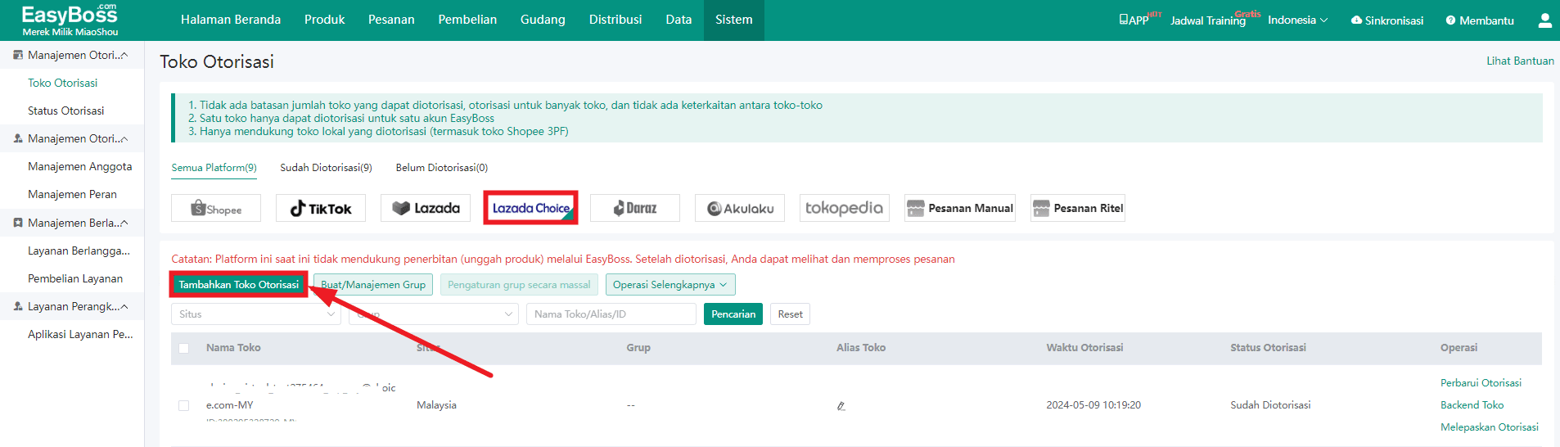Open Lihat Bantuan link

point(1520,61)
